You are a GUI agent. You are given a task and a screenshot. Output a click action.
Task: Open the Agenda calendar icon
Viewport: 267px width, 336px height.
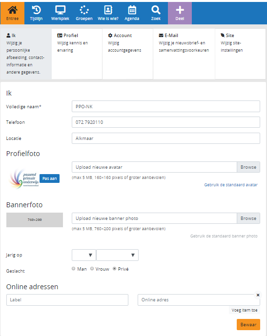132,10
